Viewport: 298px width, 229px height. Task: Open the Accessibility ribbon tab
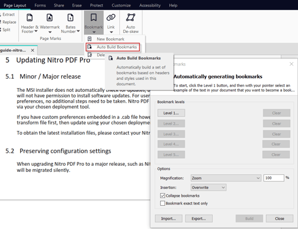coord(150,5)
